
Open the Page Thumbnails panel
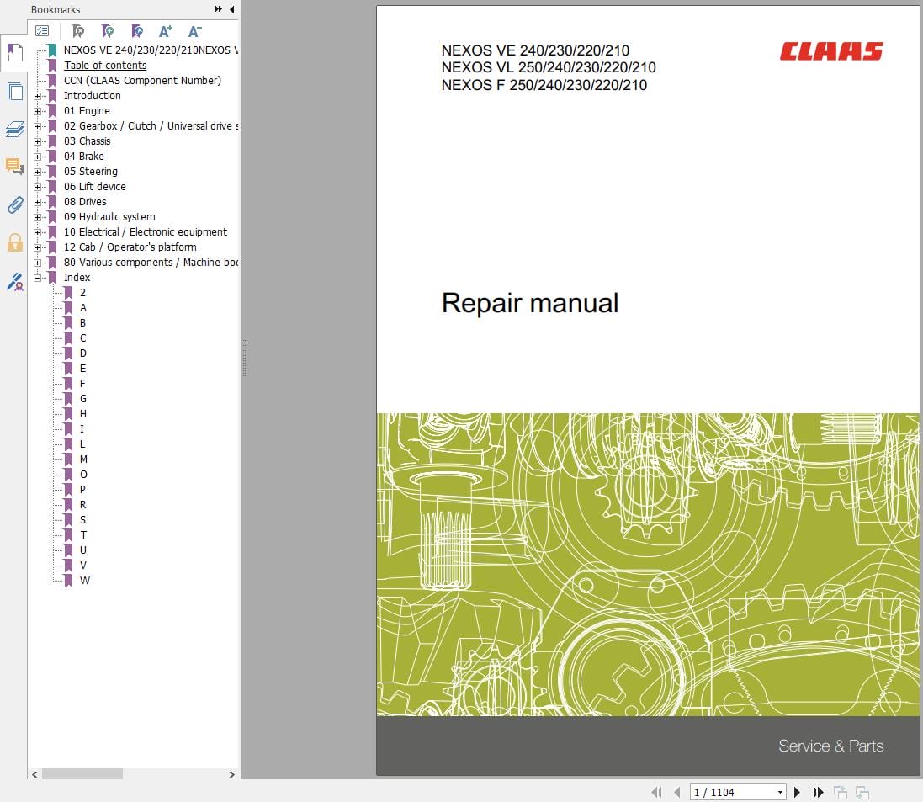pos(13,91)
